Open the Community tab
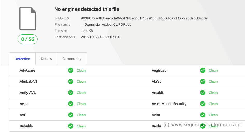This screenshot has width=245, height=132. click(x=72, y=59)
